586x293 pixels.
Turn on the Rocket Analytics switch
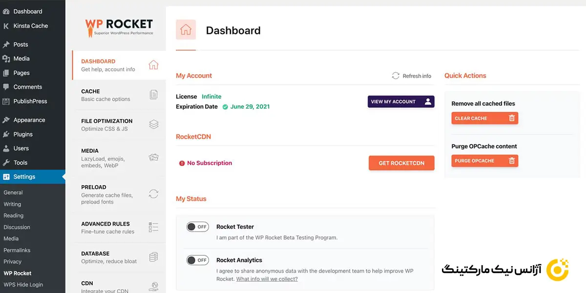coord(197,260)
